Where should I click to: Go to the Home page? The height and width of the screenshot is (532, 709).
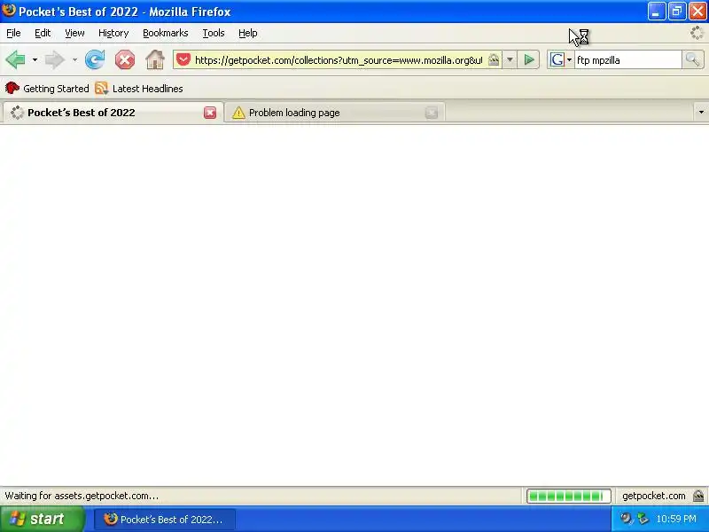[154, 59]
